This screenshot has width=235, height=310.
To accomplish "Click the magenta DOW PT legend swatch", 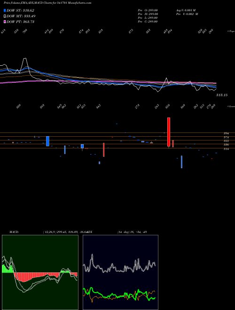I will click(x=5, y=22).
